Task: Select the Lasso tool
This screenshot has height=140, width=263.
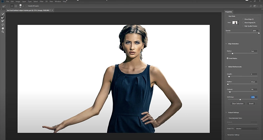Action: 3,25
